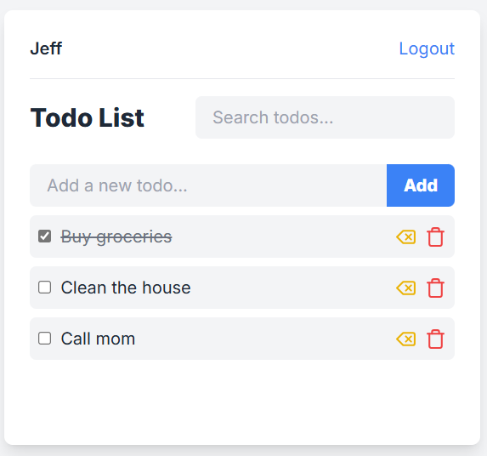Delete the Buy groceries todo with trash icon

pos(435,237)
